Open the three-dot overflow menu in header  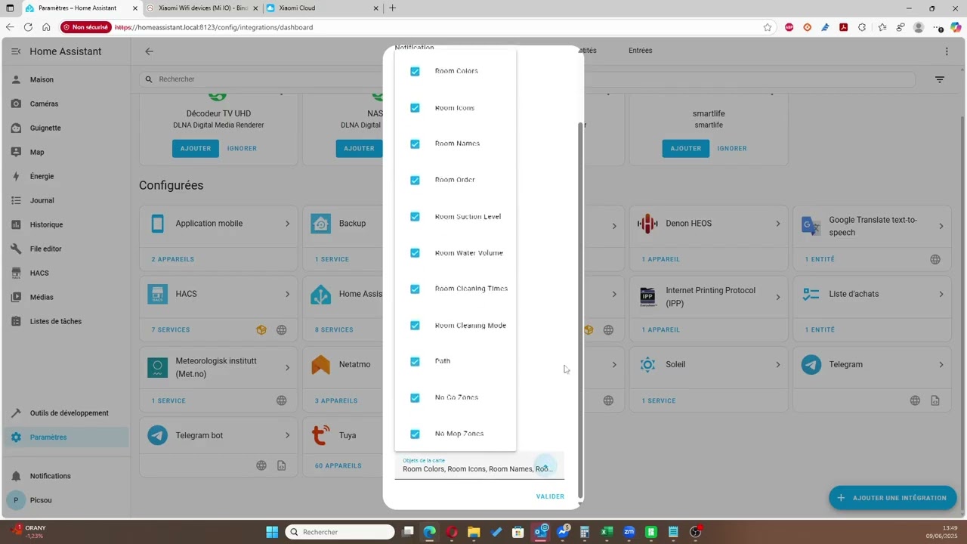tap(947, 51)
